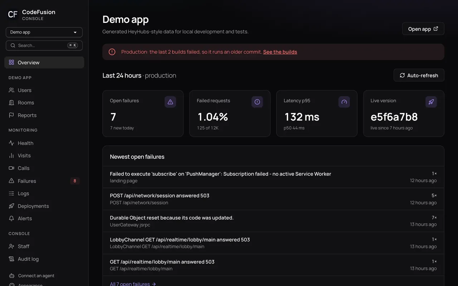The width and height of the screenshot is (458, 286).
Task: Open the LobbyChannel GET lobby/main failure
Action: point(273,243)
